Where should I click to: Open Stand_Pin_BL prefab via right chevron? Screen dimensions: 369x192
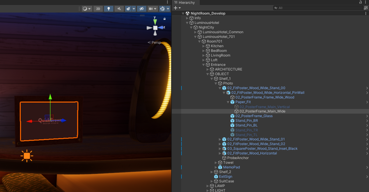pos(367,125)
